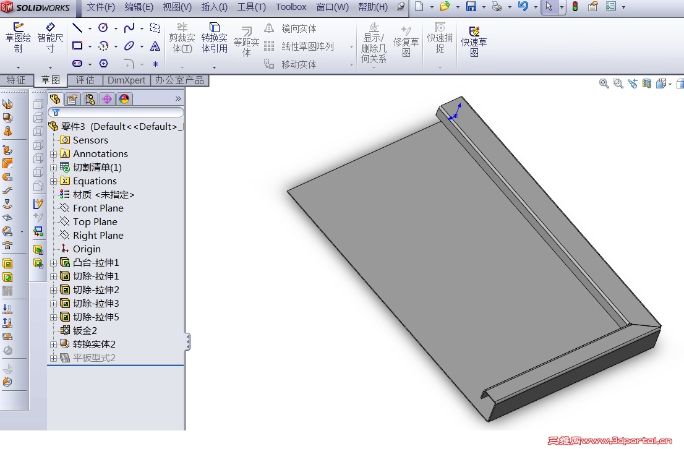Expand the 转换实体2 feature
The height and width of the screenshot is (449, 684).
pyautogui.click(x=53, y=344)
